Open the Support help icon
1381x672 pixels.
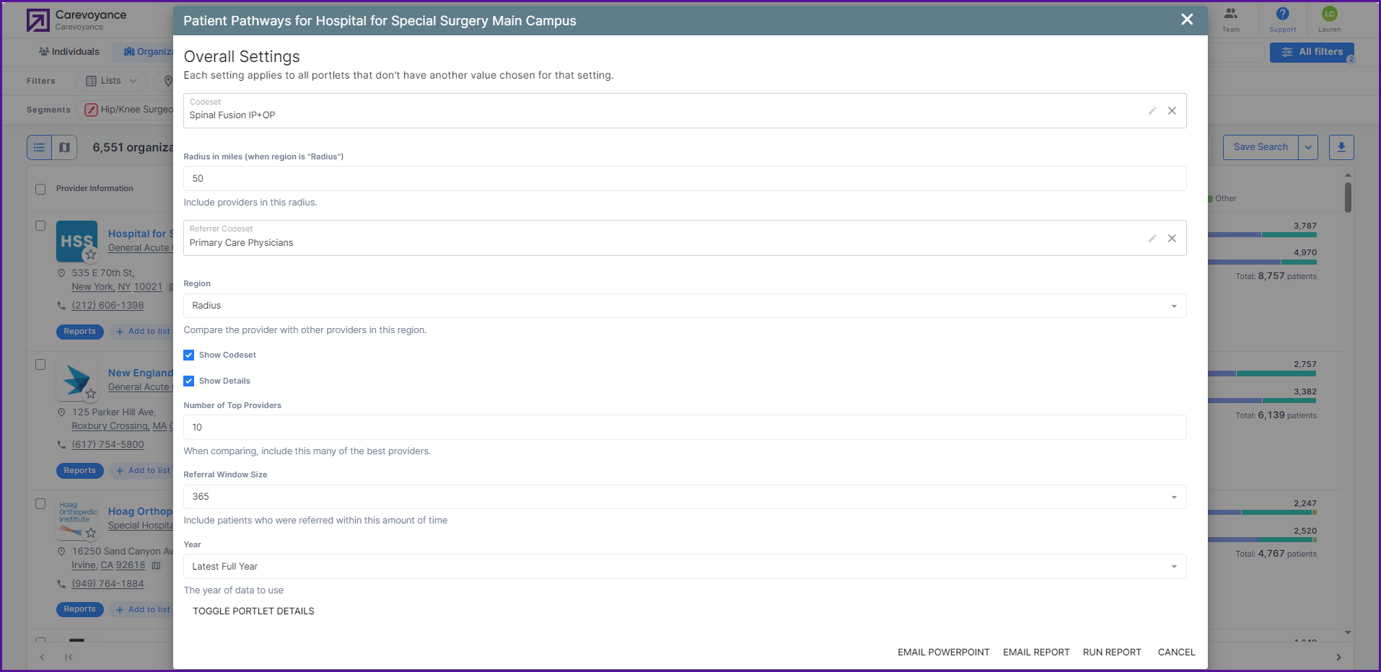point(1282,19)
